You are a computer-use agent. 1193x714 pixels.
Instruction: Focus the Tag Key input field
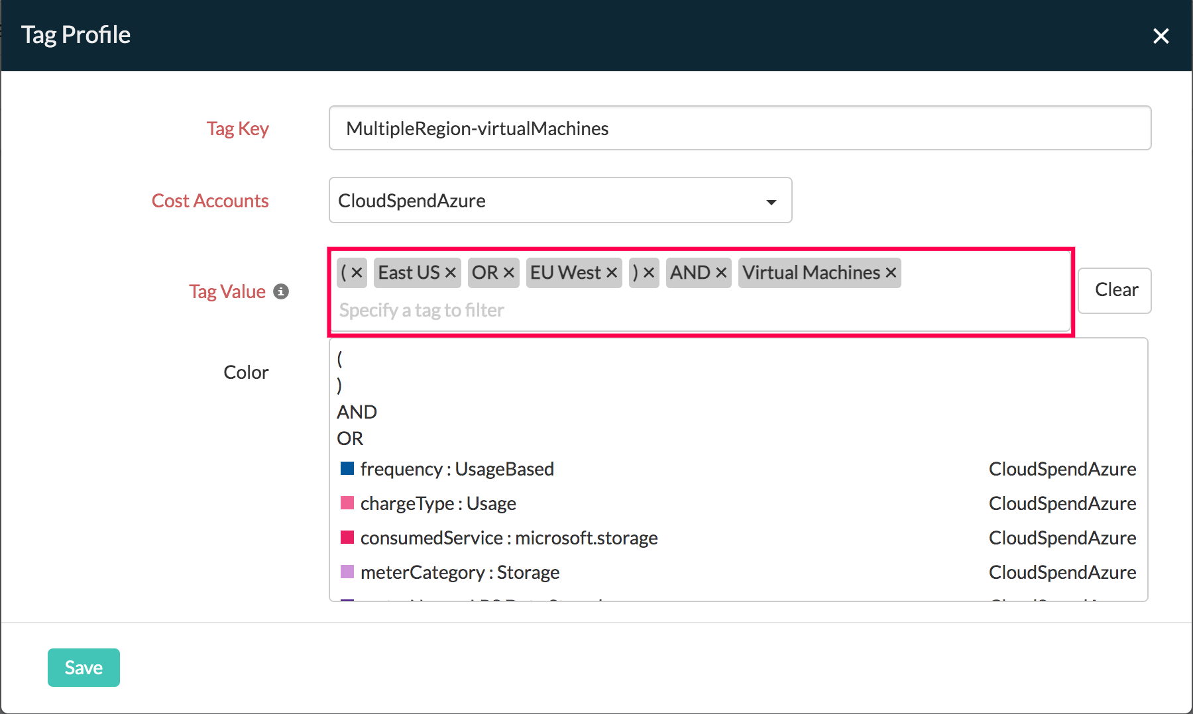[x=740, y=128]
